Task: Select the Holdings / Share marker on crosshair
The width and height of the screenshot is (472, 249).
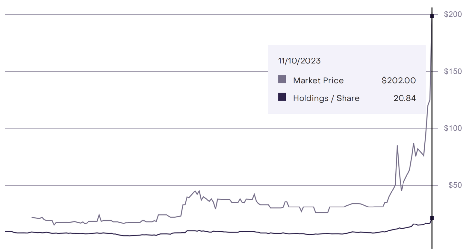Action: pyautogui.click(x=432, y=218)
